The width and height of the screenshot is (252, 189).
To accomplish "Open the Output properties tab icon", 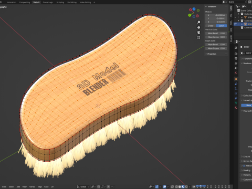I will click(236, 58).
